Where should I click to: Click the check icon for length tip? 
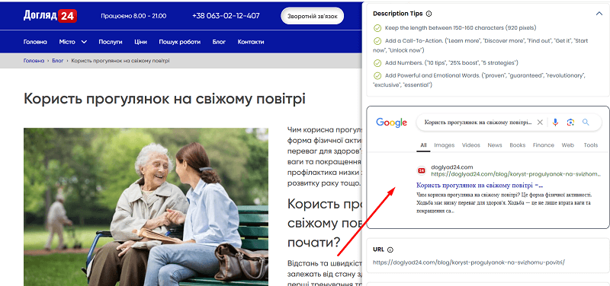[x=377, y=28]
